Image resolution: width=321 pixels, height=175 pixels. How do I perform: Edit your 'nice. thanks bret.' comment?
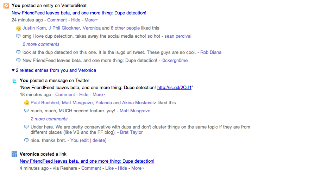tap(85, 140)
